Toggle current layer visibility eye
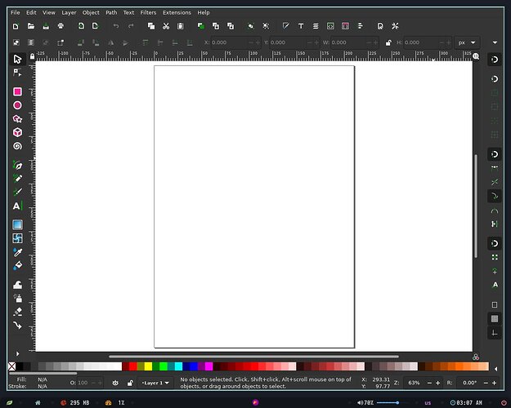The width and height of the screenshot is (511, 408). coord(115,383)
